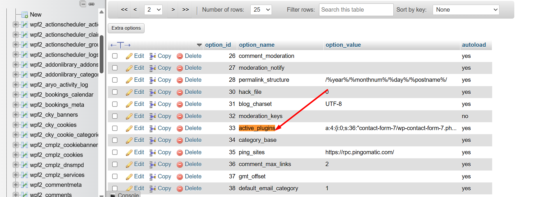The width and height of the screenshot is (542, 197).
Task: Click the highlighted active_plugins cell
Action: (257, 128)
